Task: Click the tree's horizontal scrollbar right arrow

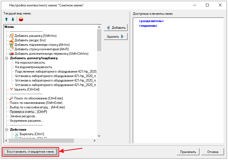Action: point(95,141)
